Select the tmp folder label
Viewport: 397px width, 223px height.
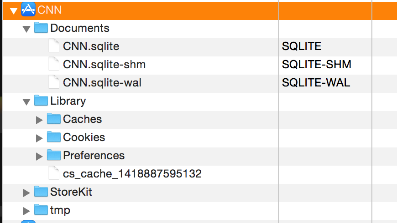pyautogui.click(x=60, y=210)
